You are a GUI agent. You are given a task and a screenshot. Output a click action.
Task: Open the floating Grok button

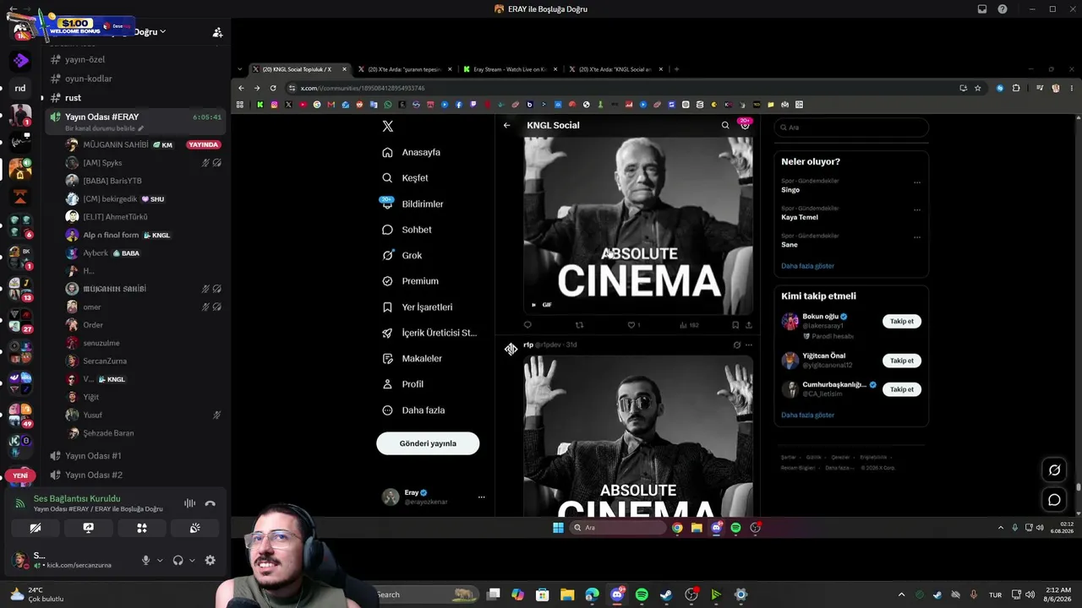pyautogui.click(x=1054, y=470)
